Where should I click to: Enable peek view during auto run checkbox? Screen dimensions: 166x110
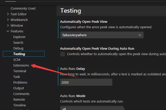(x=63, y=54)
